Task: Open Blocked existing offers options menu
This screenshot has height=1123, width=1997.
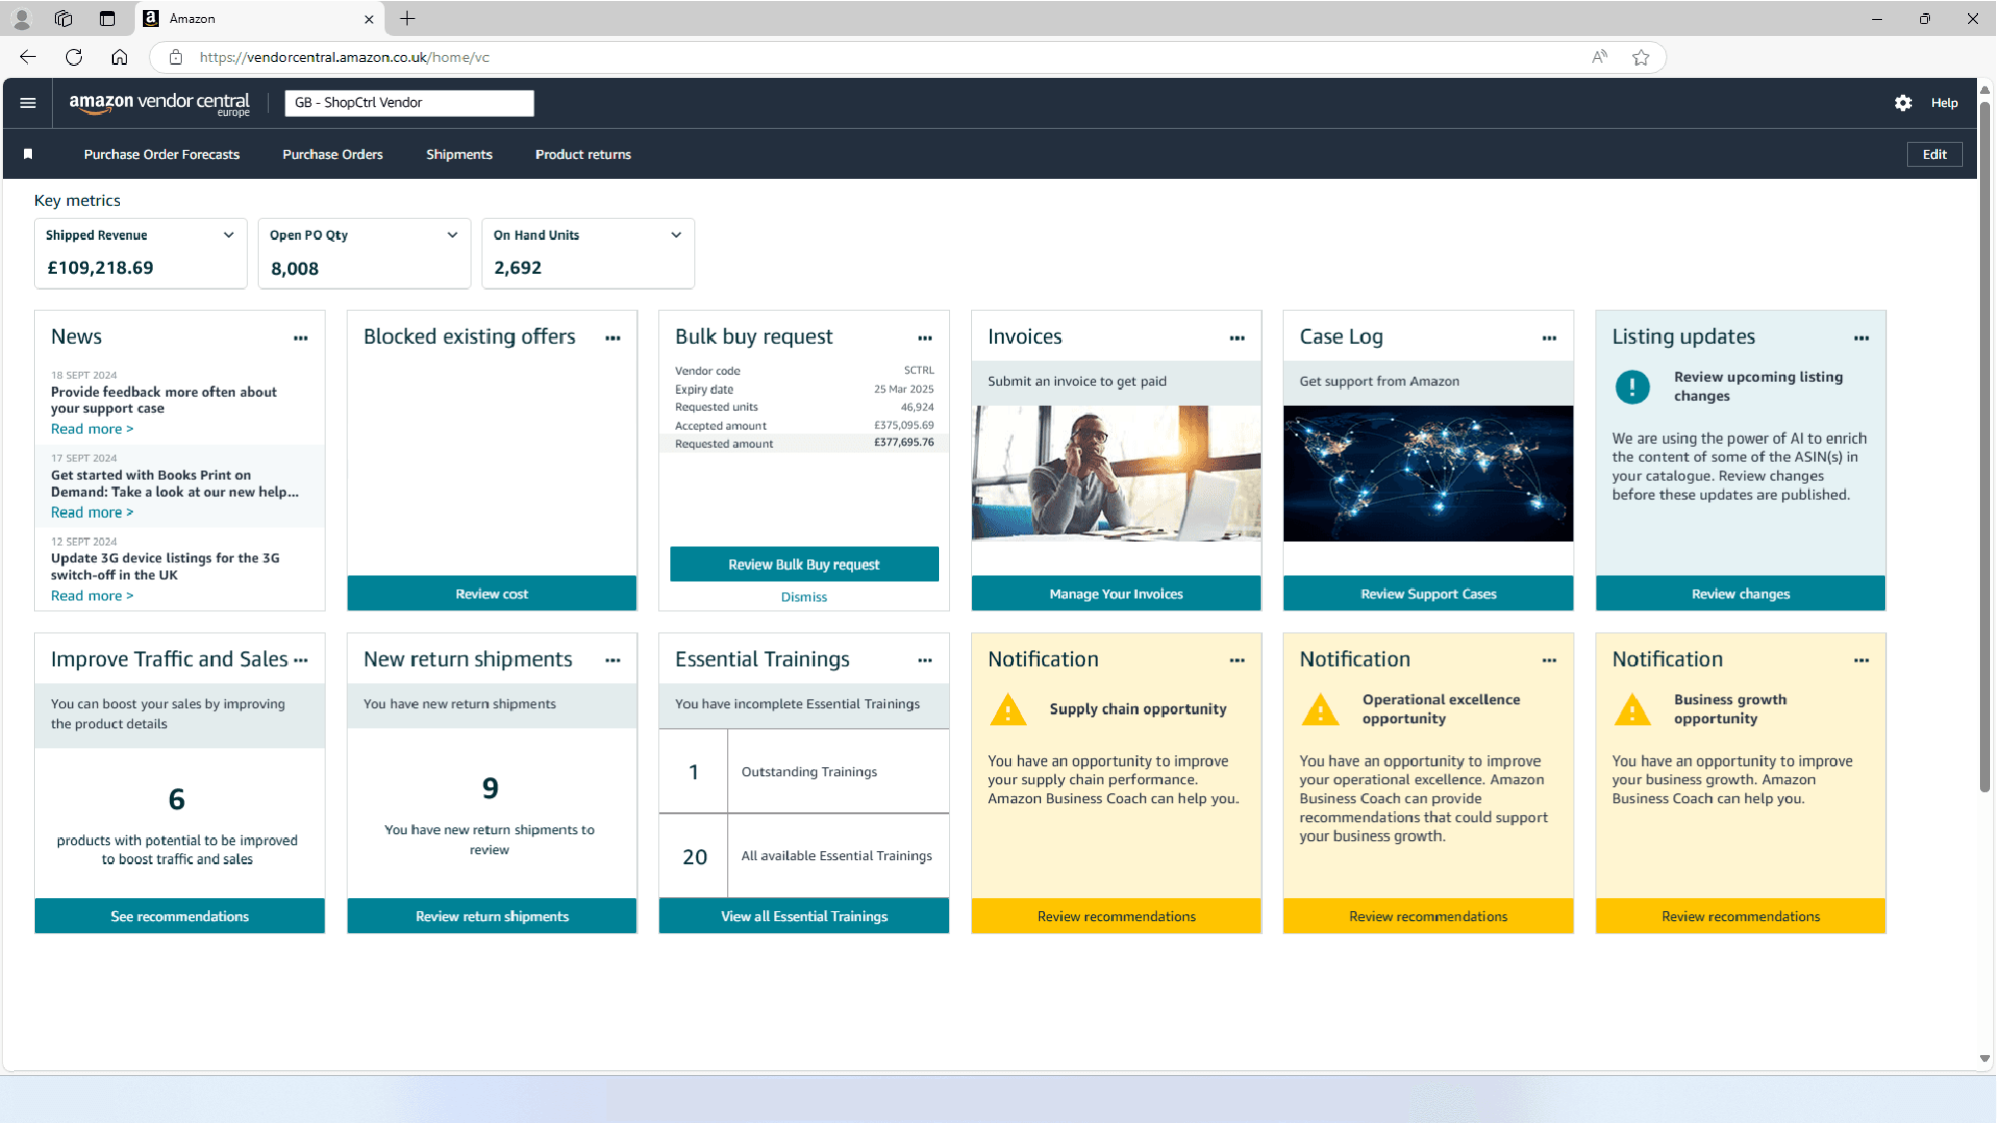Action: coord(613,339)
